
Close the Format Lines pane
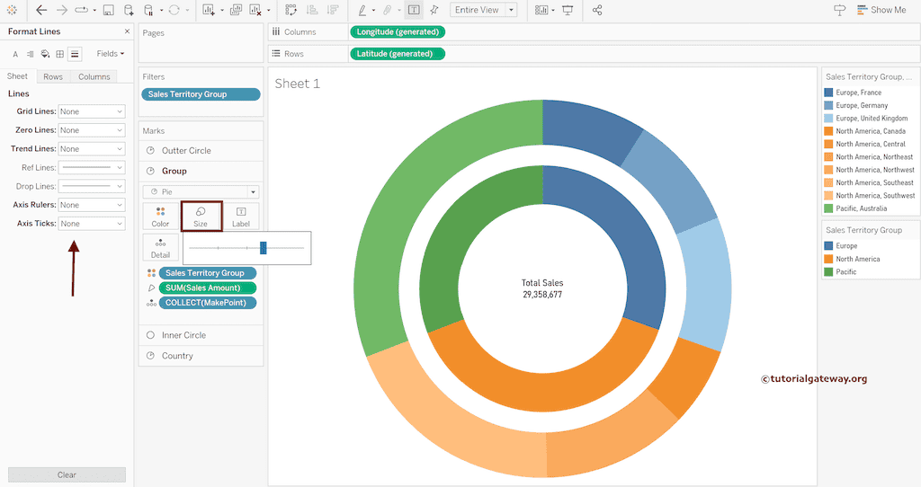127,31
